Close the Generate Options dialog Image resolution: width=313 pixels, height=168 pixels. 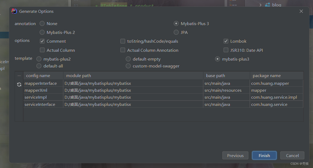301,11
